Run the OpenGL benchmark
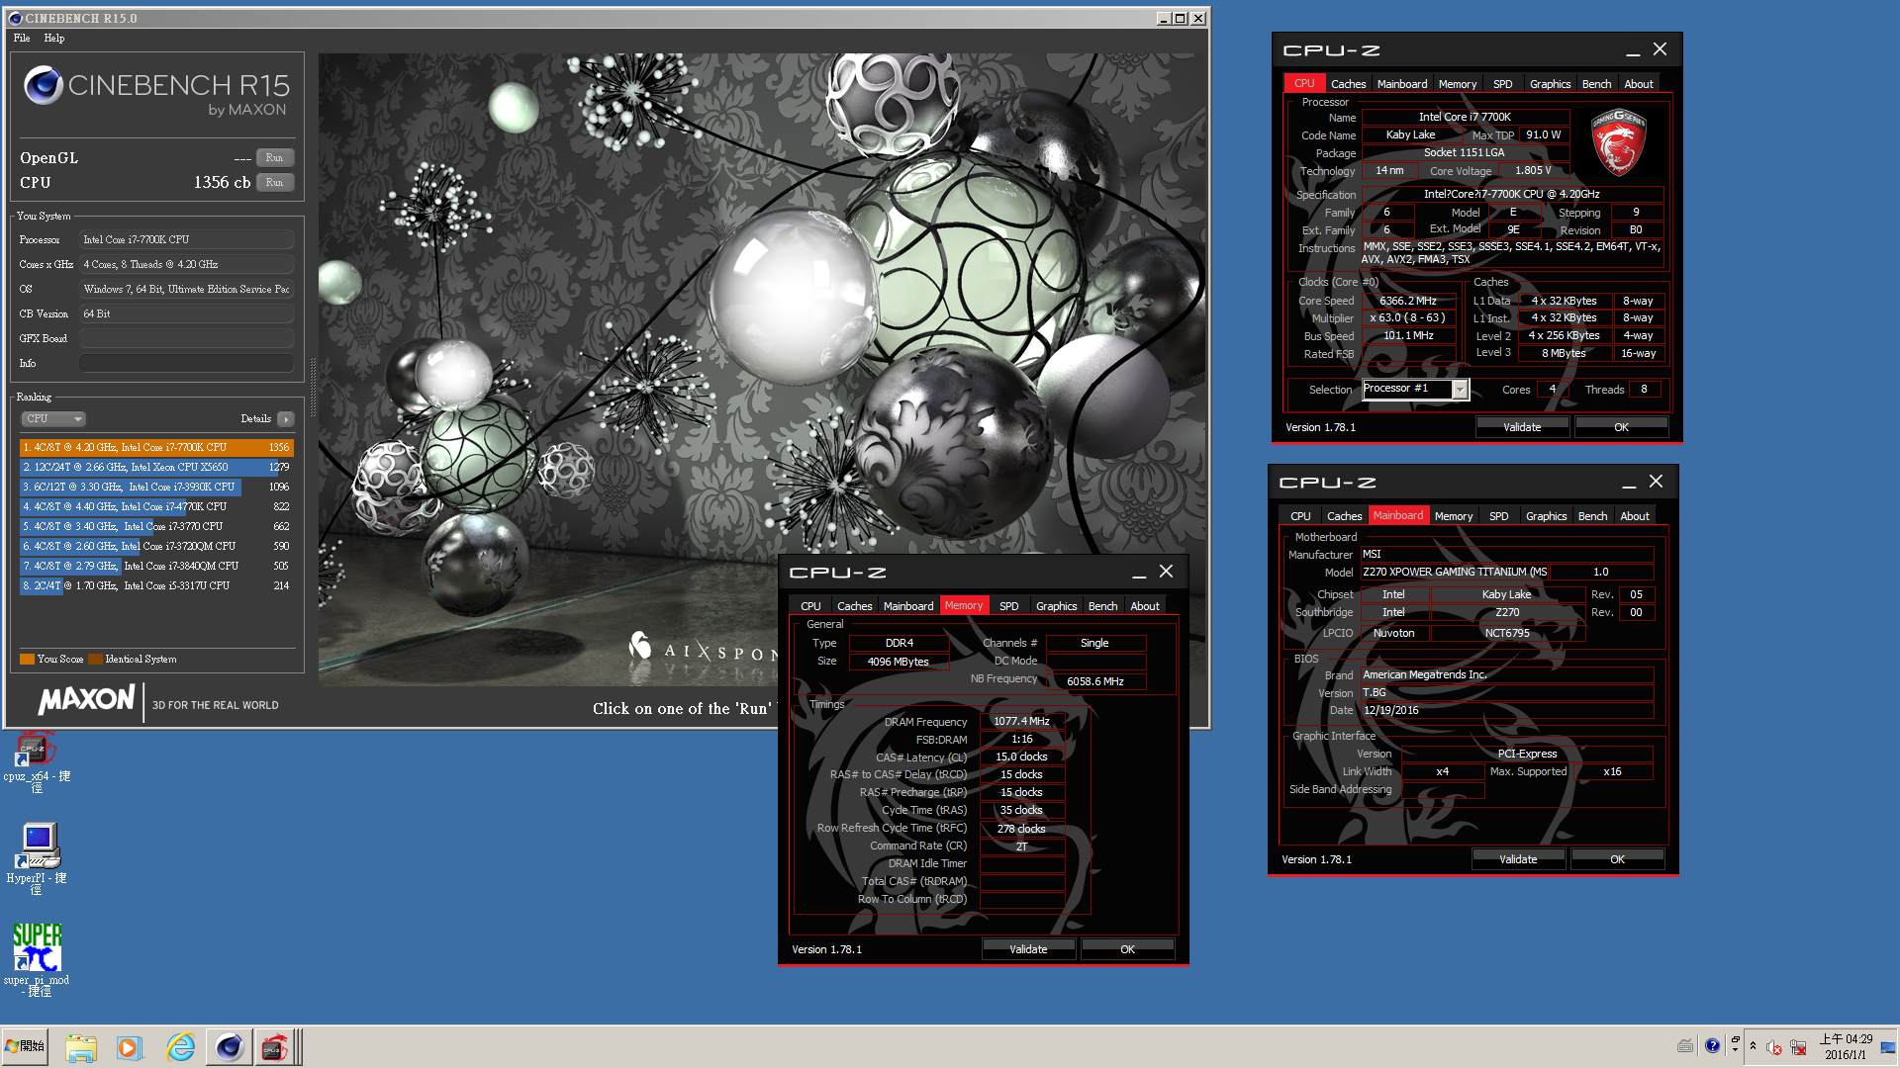 (275, 157)
